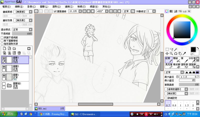This screenshot has width=200, height=117.
Task: Select the Selection Eraser (選區擦) tool
Action: (x=192, y=66)
